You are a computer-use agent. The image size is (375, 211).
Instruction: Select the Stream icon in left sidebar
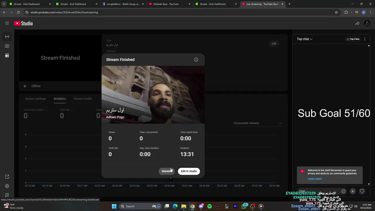tap(7, 37)
